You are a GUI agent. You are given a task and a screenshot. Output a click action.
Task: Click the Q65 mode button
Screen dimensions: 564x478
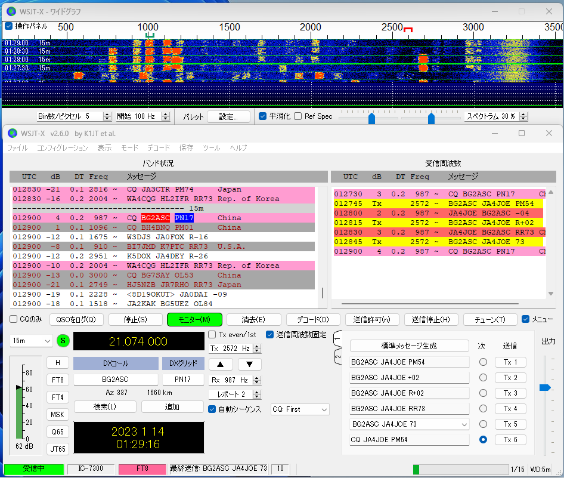pyautogui.click(x=58, y=431)
